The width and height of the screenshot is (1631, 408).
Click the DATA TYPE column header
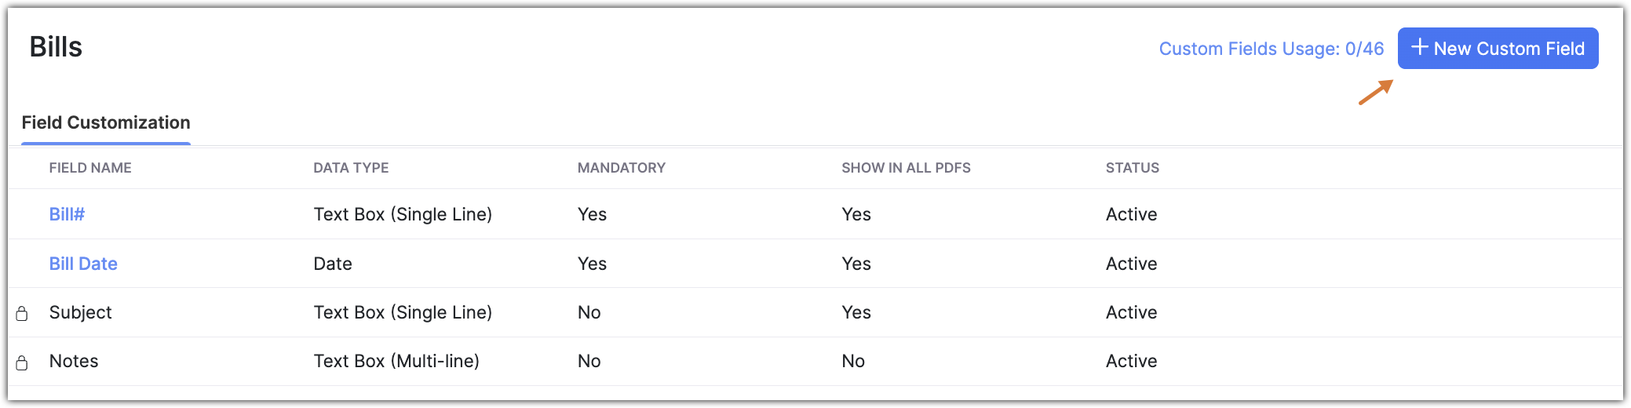point(351,168)
